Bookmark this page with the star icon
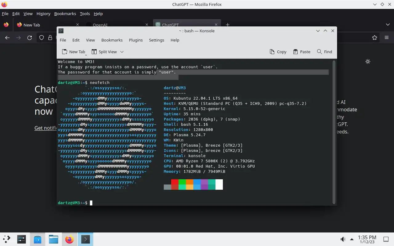The width and height of the screenshot is (394, 246). [x=375, y=38]
